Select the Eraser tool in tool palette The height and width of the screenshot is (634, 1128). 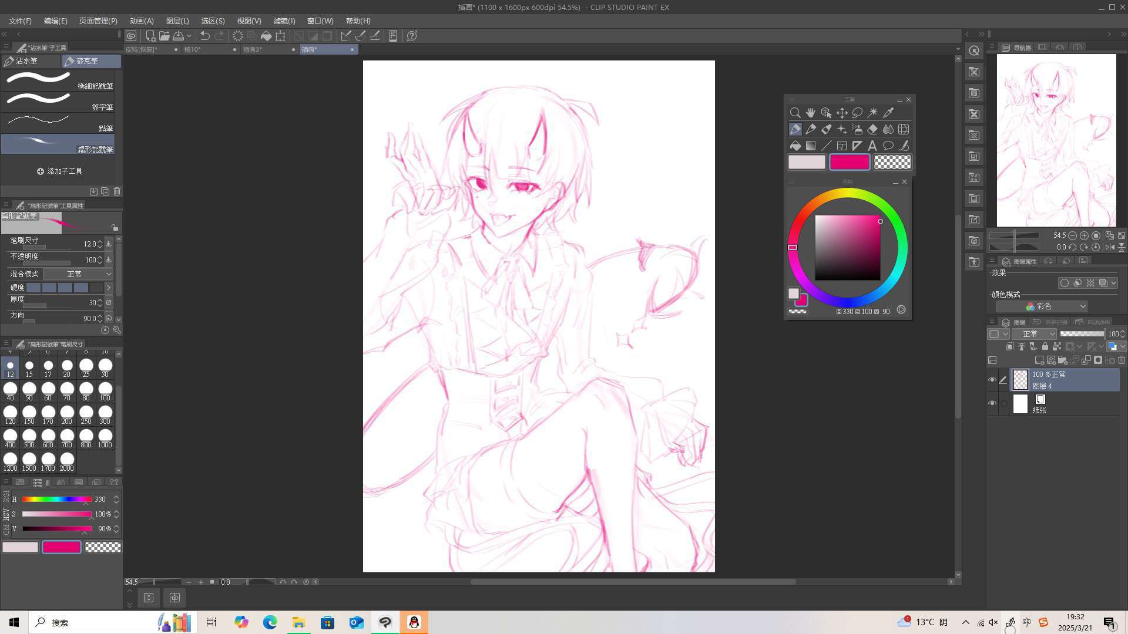click(872, 129)
